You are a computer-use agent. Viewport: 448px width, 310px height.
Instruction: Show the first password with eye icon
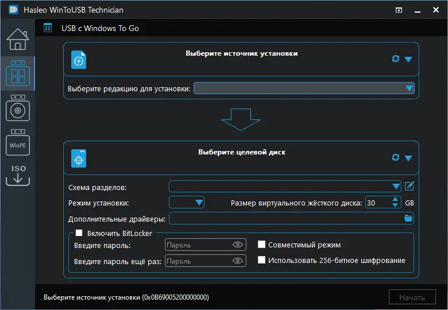(x=238, y=245)
